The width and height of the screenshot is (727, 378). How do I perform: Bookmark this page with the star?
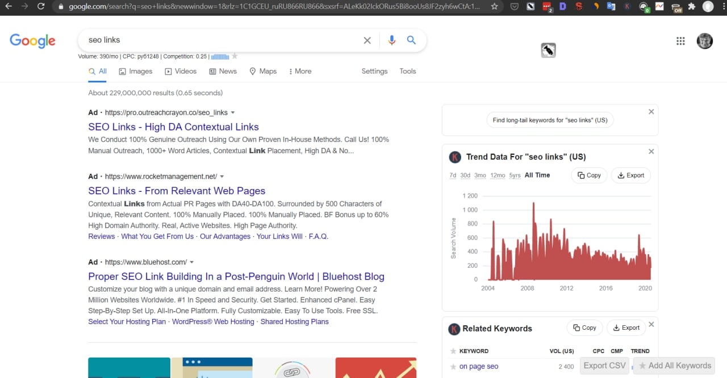[x=495, y=6]
